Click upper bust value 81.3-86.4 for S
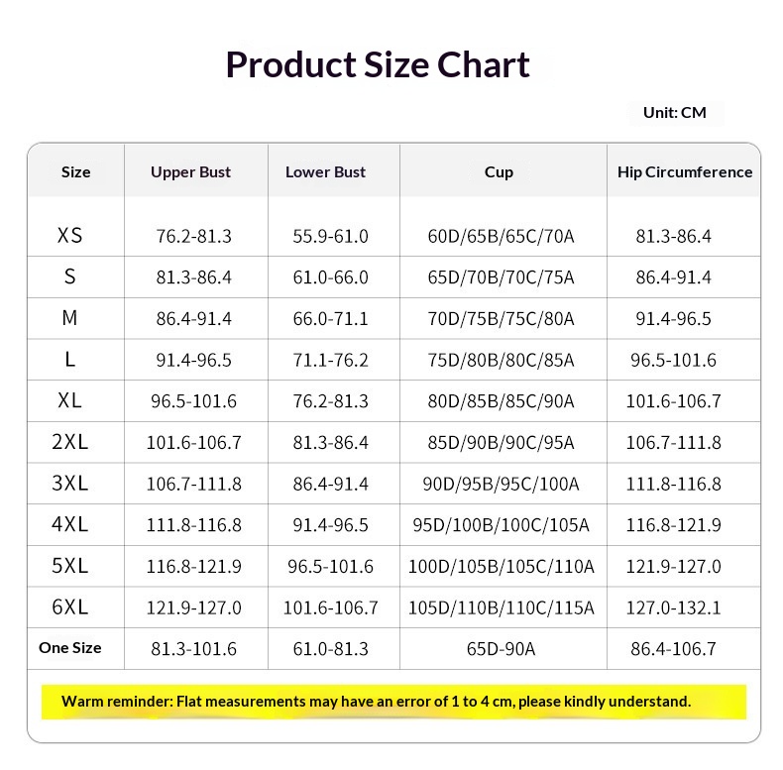The width and height of the screenshot is (783, 770). (193, 277)
